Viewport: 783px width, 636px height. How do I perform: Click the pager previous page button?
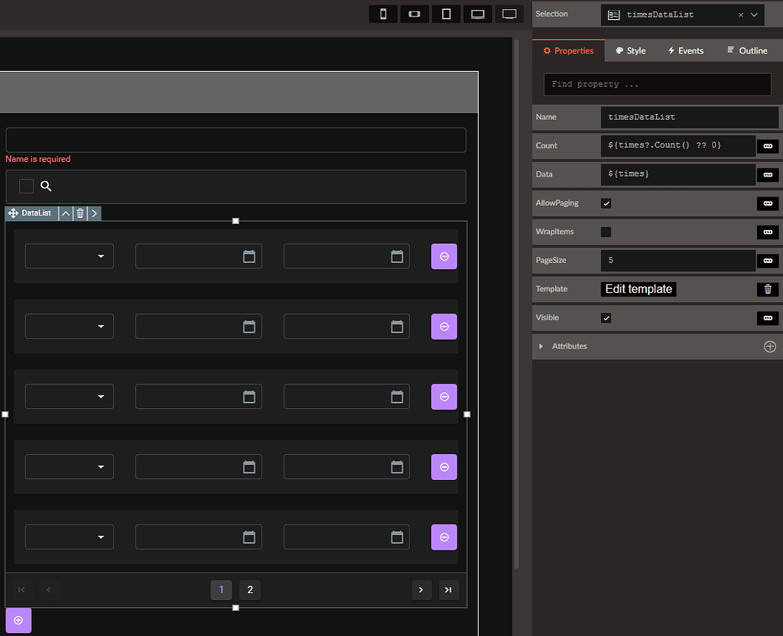point(48,590)
